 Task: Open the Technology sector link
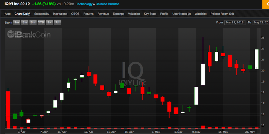pyautogui.click(x=84, y=4)
